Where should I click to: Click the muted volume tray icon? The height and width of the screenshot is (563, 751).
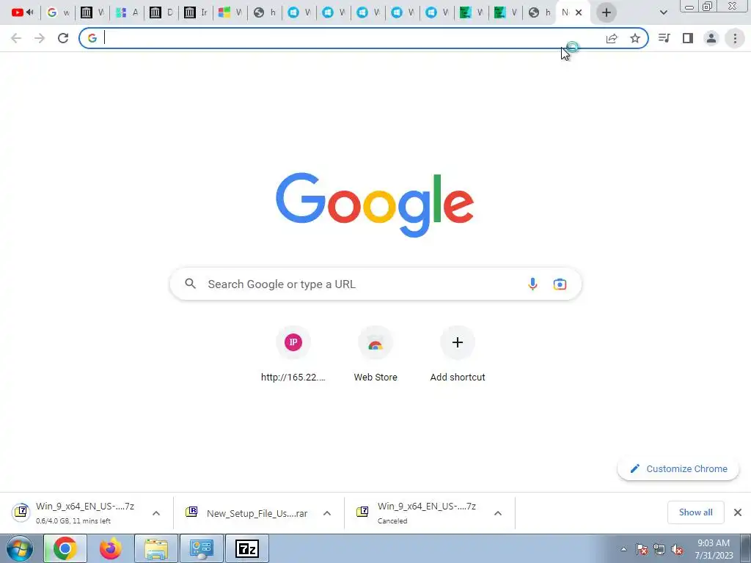pos(677,549)
